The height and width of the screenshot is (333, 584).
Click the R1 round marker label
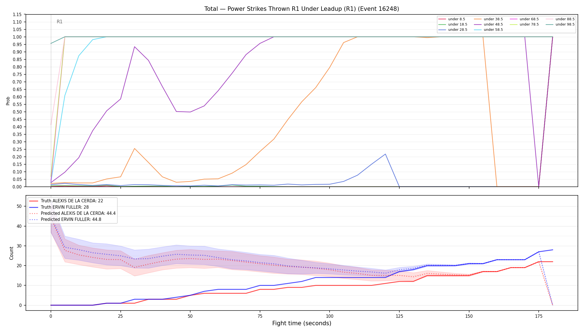[x=60, y=22]
